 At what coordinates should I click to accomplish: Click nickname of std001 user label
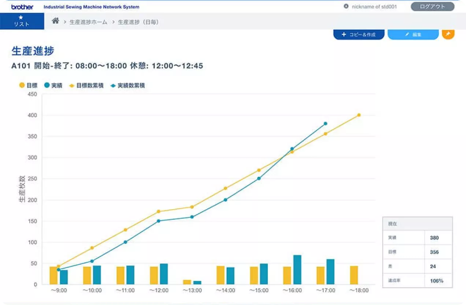374,7
